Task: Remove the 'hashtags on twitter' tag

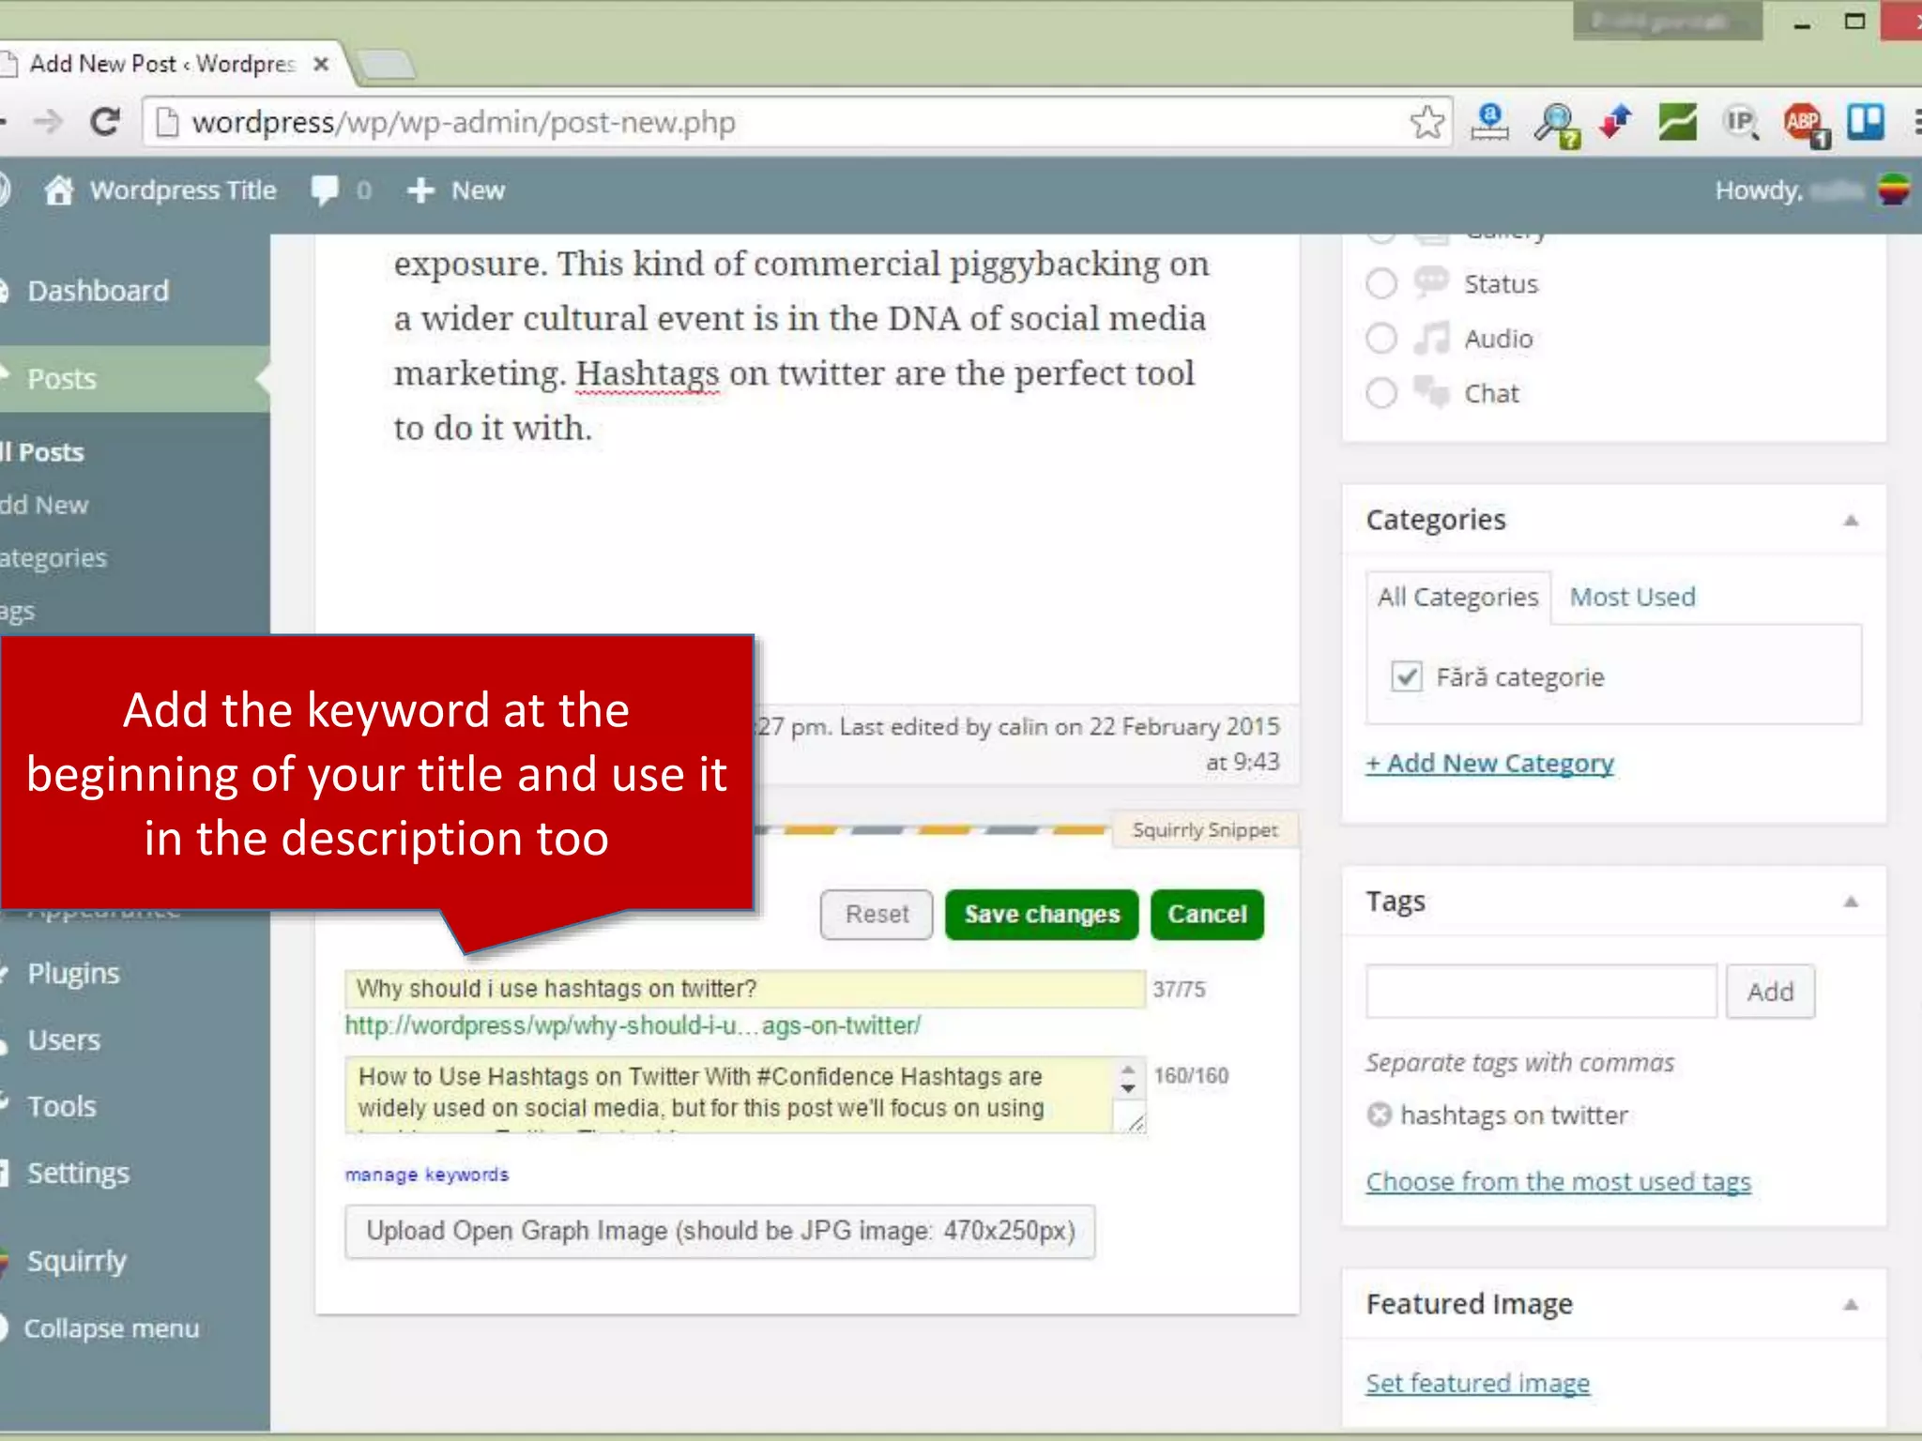Action: click(1380, 1115)
